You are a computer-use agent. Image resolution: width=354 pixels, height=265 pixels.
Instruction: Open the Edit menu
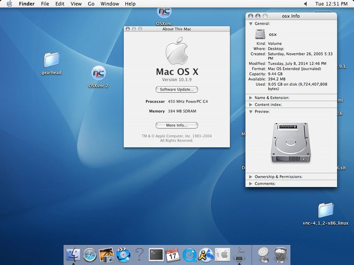coord(60,4)
